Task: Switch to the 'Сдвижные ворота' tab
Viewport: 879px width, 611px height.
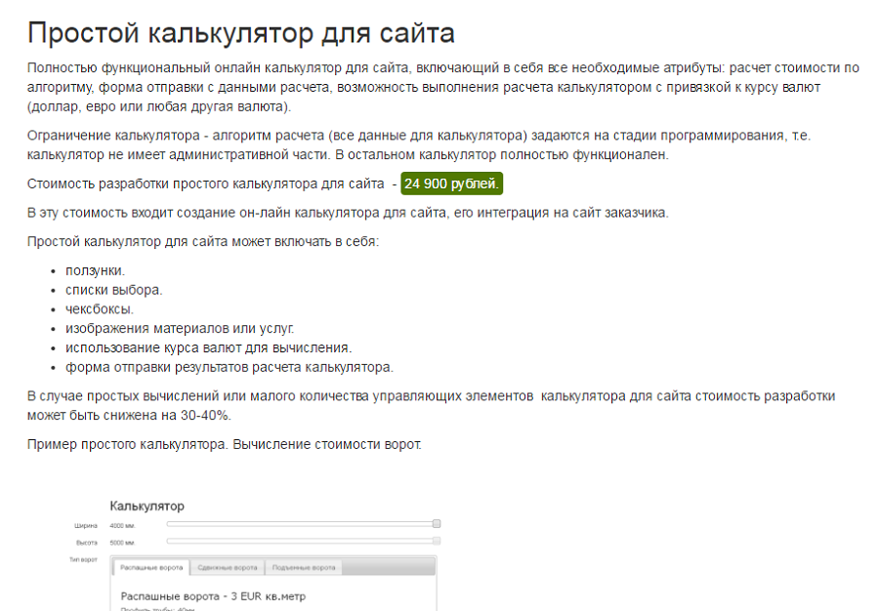Action: pos(227,567)
